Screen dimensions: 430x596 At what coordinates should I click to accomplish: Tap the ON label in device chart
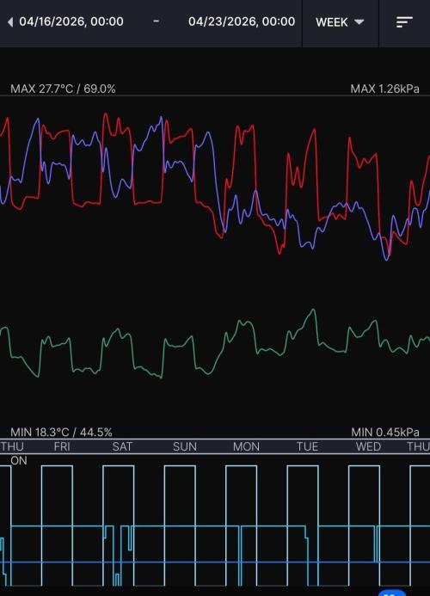click(x=19, y=461)
